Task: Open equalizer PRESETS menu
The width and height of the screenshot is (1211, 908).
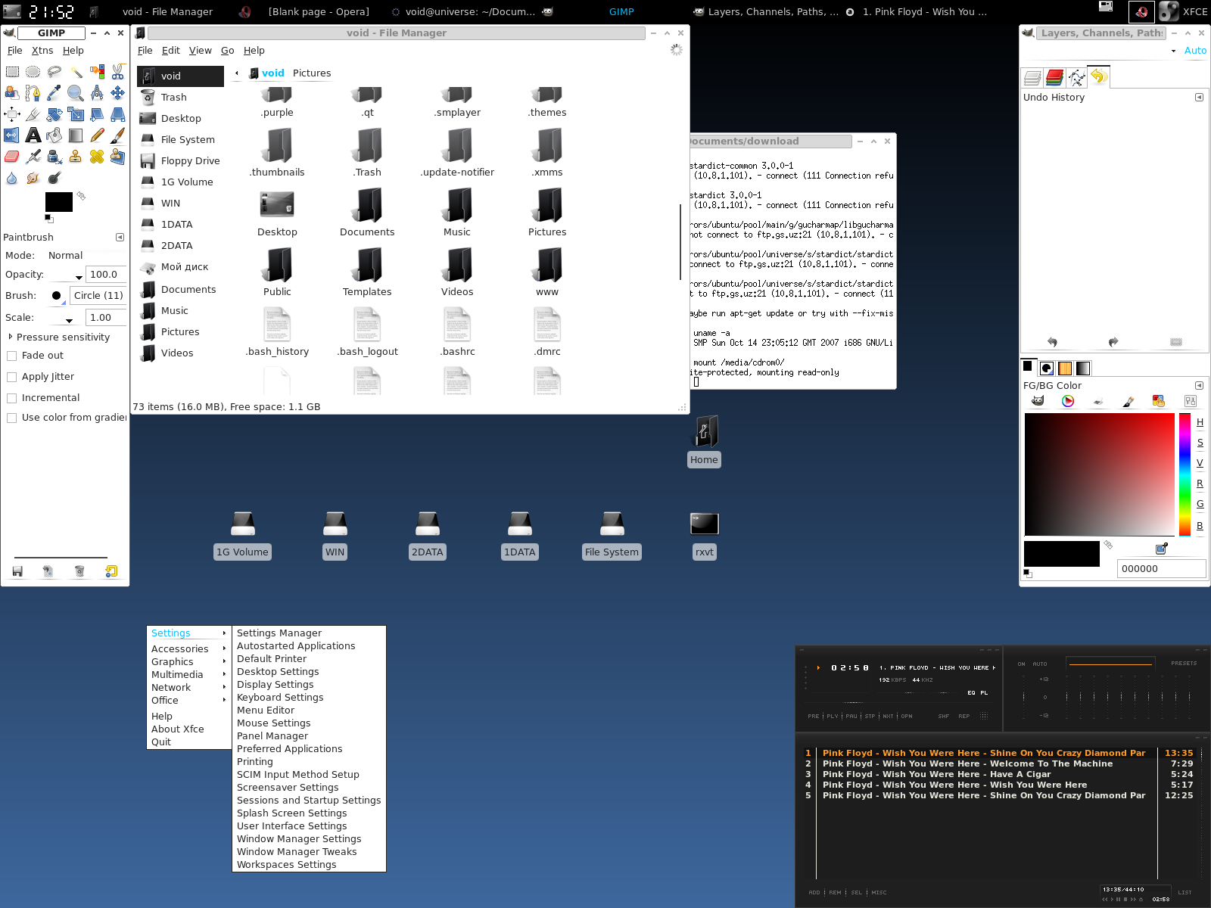Action: coord(1184,664)
